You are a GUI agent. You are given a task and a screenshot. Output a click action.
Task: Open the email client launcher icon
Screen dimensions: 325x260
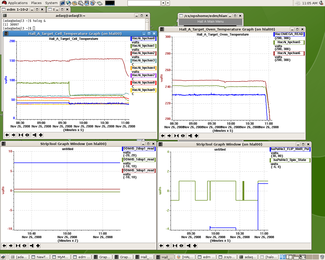(74, 3)
